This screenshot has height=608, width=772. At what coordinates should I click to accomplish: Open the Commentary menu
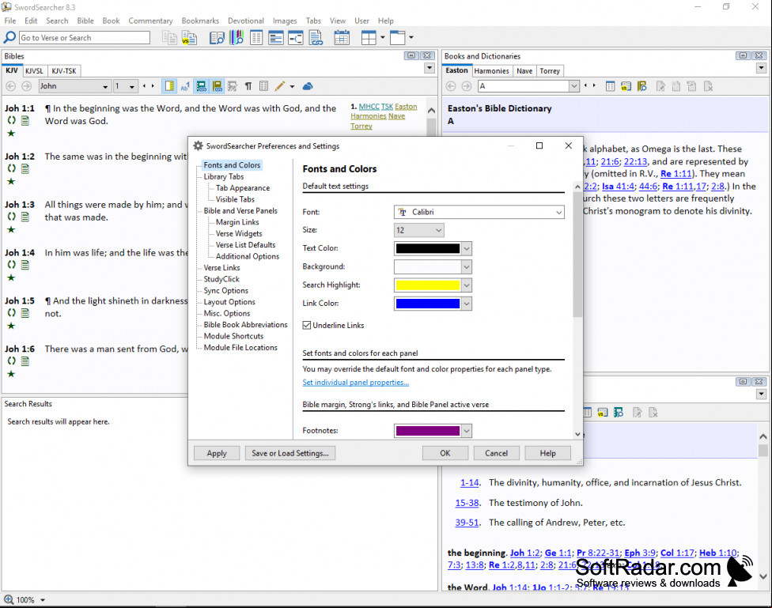150,21
